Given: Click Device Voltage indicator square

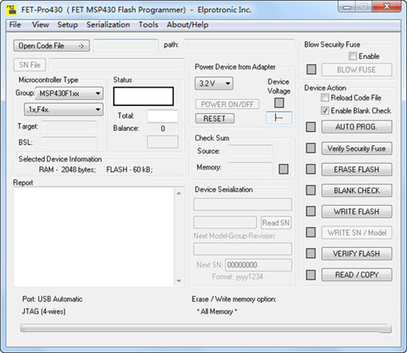Looking at the screenshot, I should pyautogui.click(x=279, y=103).
